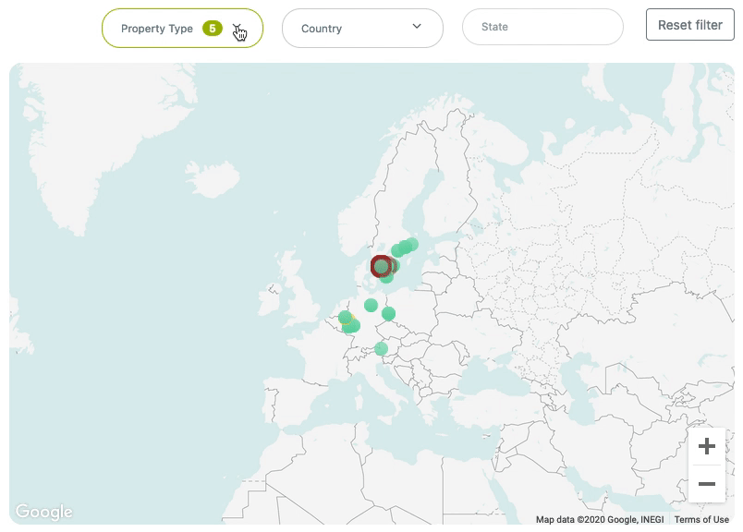The height and width of the screenshot is (532, 743).
Task: Open the Property Type filter dropdown
Action: point(157,29)
